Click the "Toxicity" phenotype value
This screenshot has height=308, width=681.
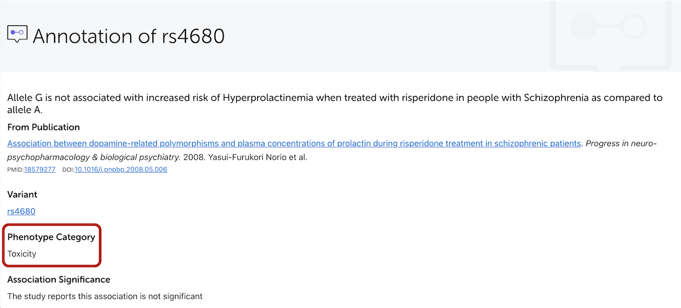[x=22, y=254]
